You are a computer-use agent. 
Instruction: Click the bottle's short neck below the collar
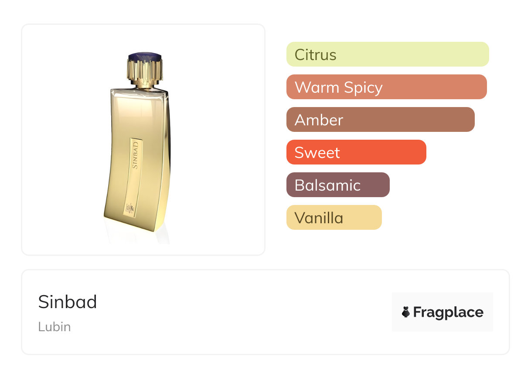click(x=144, y=85)
